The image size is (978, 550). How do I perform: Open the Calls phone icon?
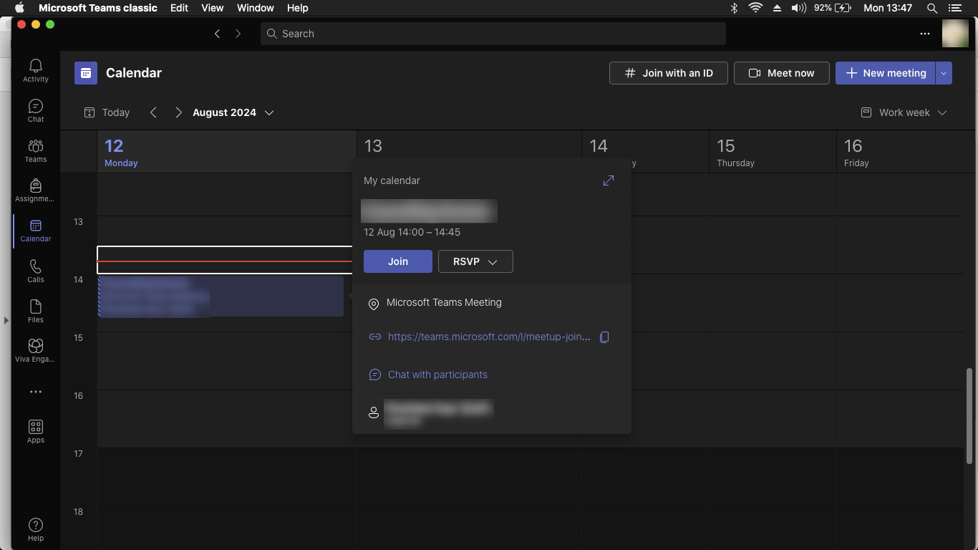pos(36,271)
